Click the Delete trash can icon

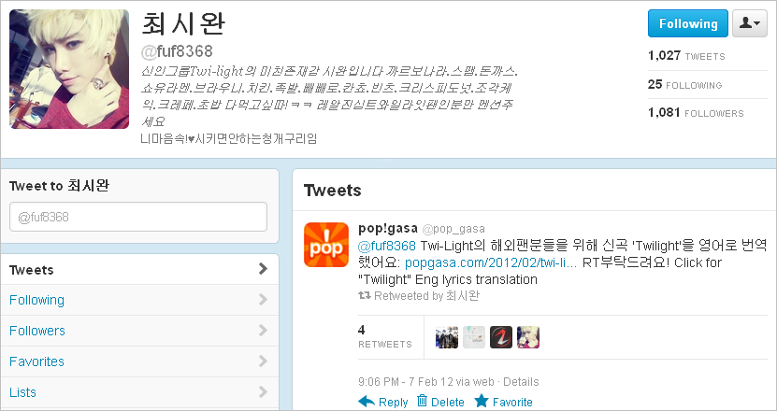coord(422,401)
